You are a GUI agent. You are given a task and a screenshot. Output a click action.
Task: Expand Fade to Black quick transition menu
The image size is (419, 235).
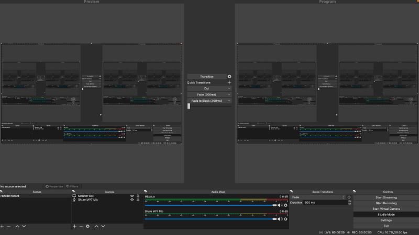click(x=229, y=101)
